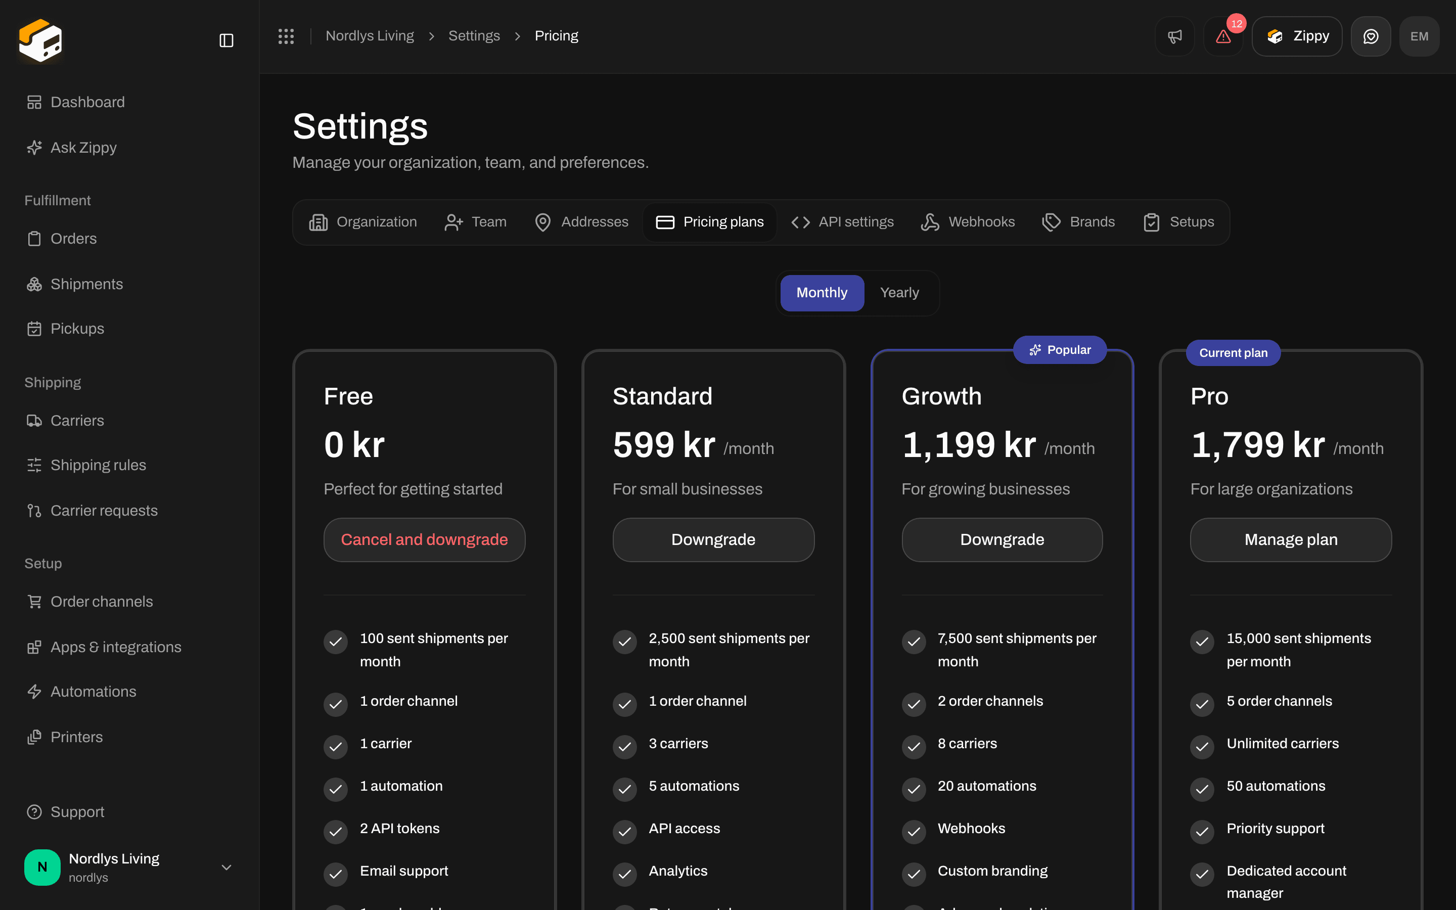
Task: Click the '1,799 kr' Pro price
Action: coord(1257,445)
